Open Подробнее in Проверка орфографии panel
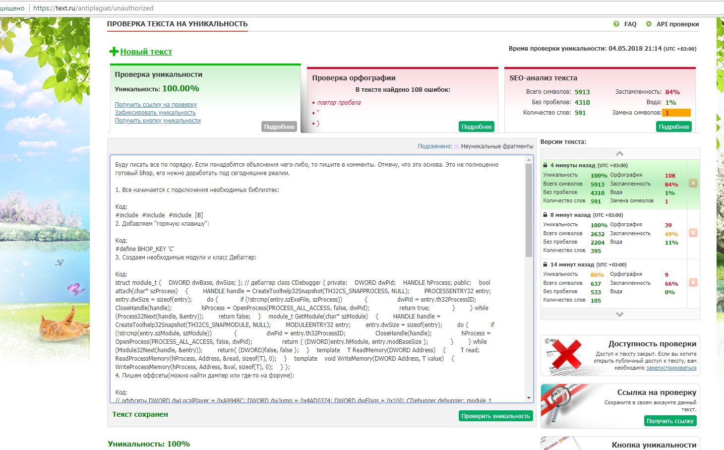 (477, 127)
